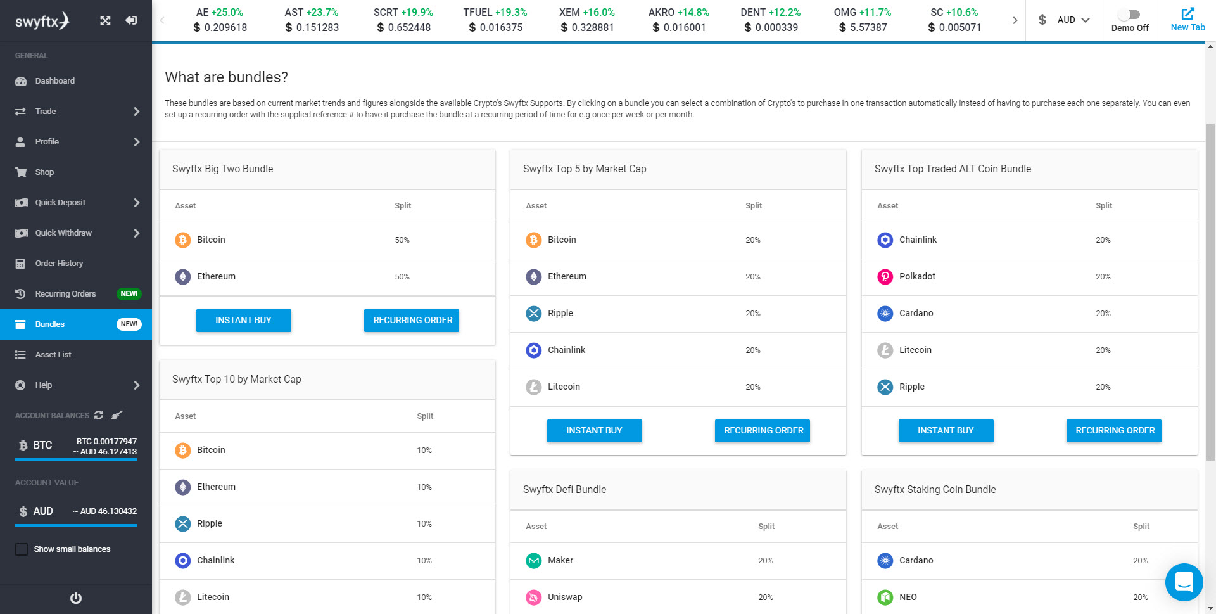Image resolution: width=1216 pixels, height=614 pixels.
Task: Expand Quick Withdraw submenu
Action: (76, 233)
